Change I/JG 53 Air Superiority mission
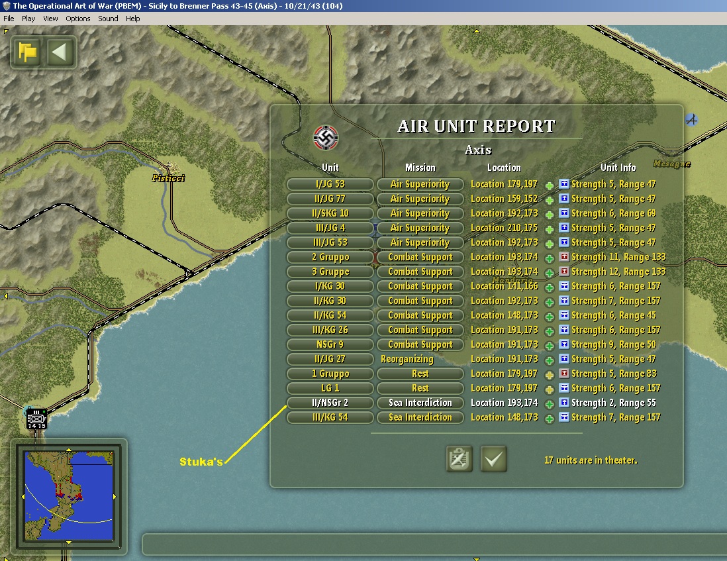The width and height of the screenshot is (727, 561). click(x=420, y=184)
